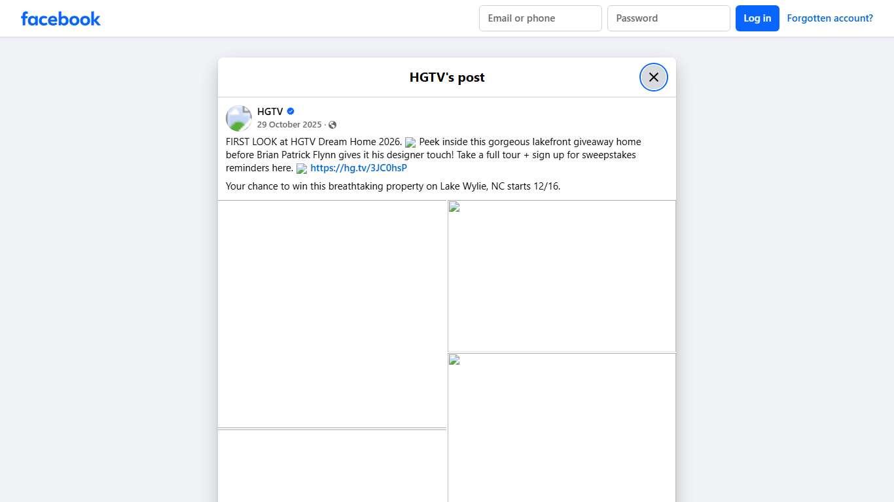Focus the Password field
The image size is (894, 502).
point(668,18)
